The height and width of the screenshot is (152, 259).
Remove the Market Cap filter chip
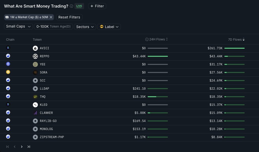click(x=51, y=17)
